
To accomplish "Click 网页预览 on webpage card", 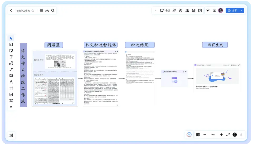I will [x=234, y=65].
